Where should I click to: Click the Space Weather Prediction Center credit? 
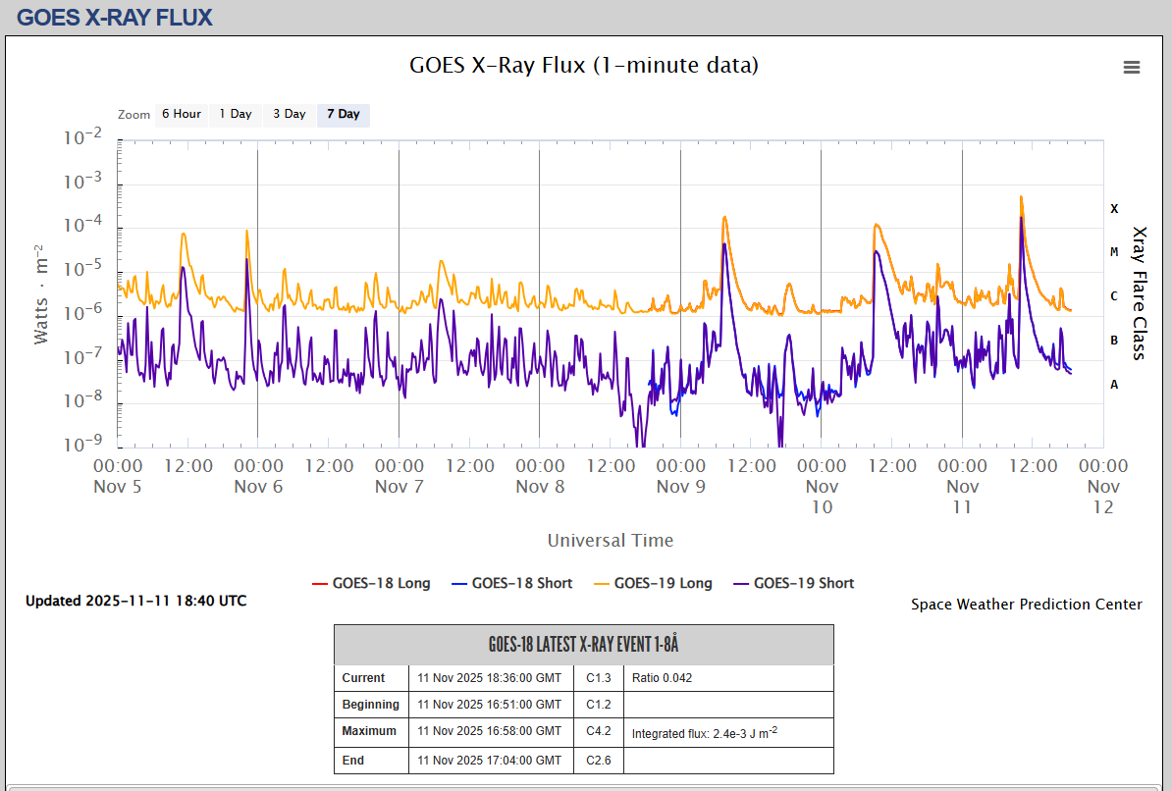(1026, 605)
